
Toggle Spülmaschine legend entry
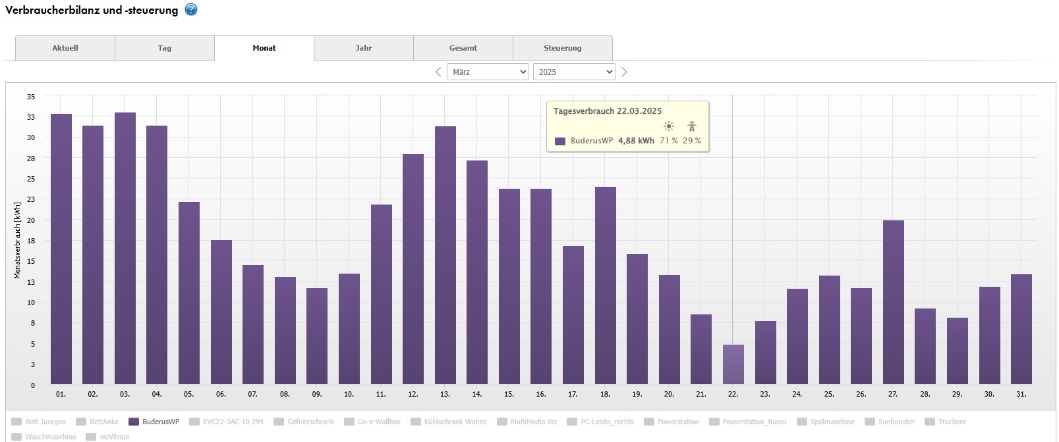coord(826,422)
